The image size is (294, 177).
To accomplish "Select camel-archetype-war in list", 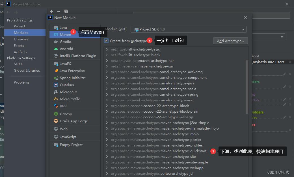I will pyautogui.click(x=152, y=100).
